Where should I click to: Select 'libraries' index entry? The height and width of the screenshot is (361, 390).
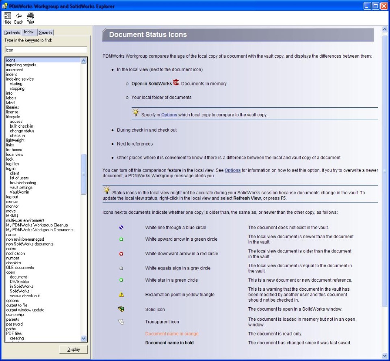13,108
